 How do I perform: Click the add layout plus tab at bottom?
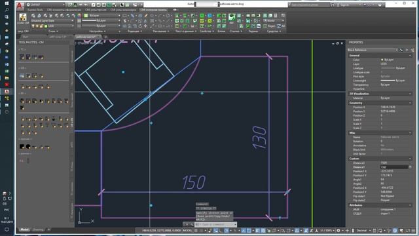(x=48, y=229)
